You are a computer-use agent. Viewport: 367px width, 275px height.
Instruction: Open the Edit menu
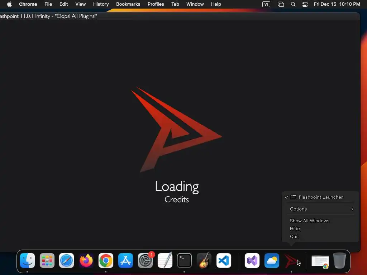tap(64, 4)
